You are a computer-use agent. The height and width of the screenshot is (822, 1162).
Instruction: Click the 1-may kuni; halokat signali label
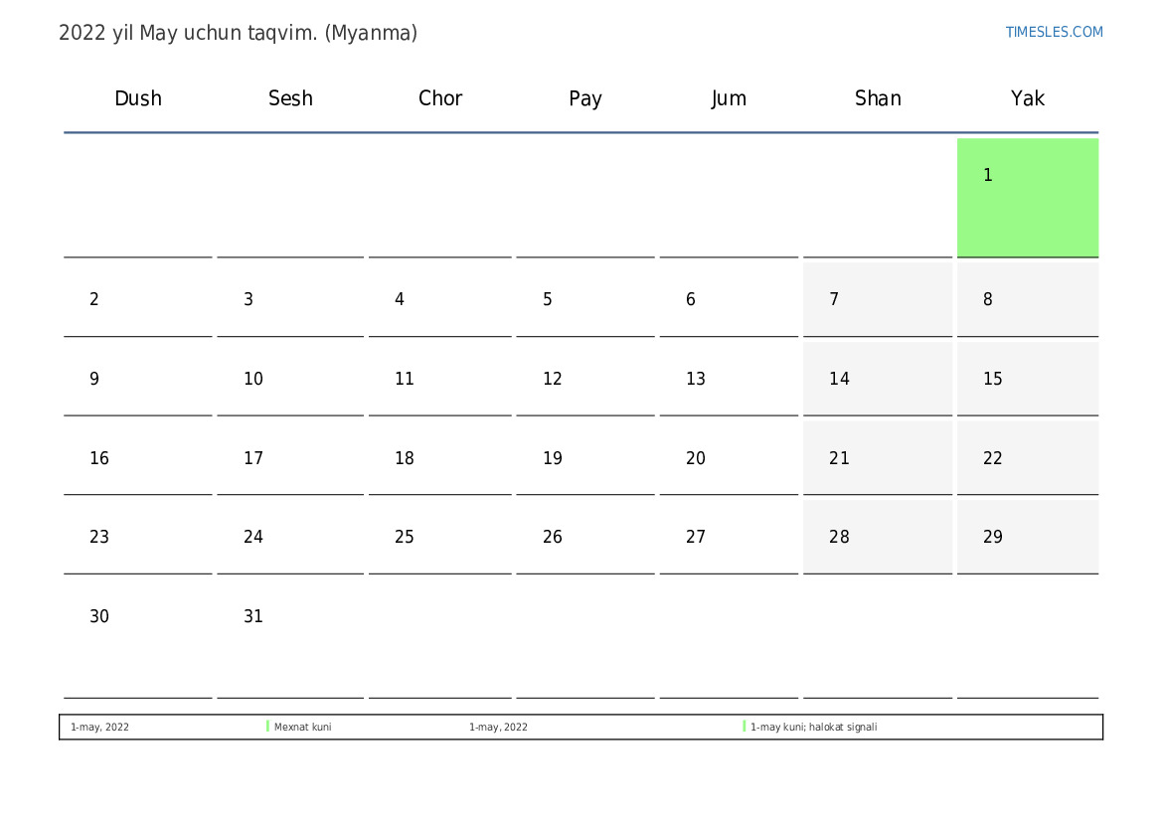coord(813,728)
